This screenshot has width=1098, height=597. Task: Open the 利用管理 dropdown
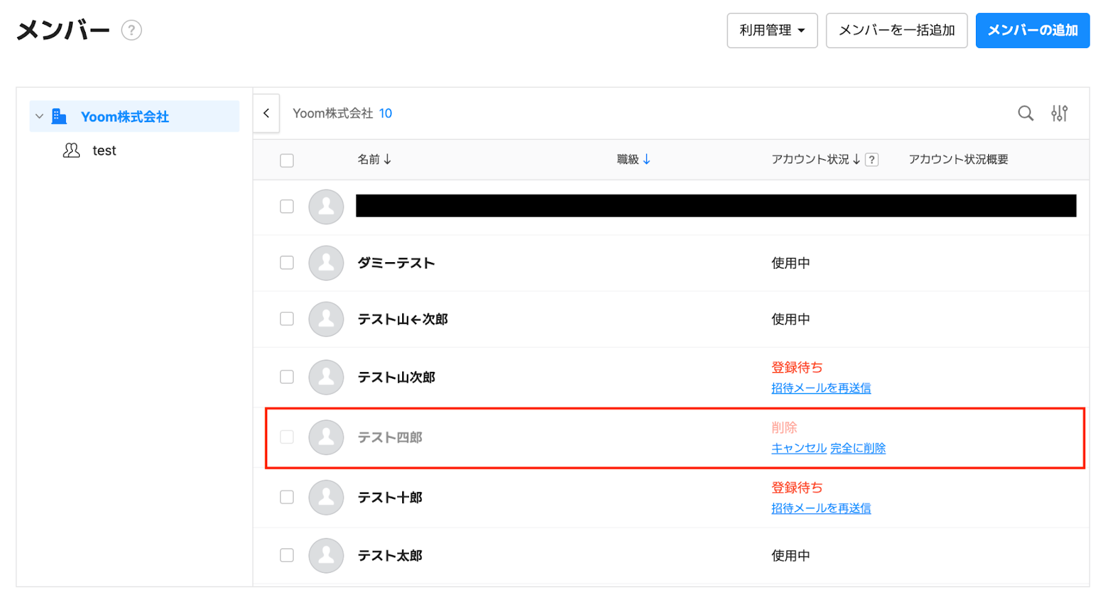tap(772, 30)
